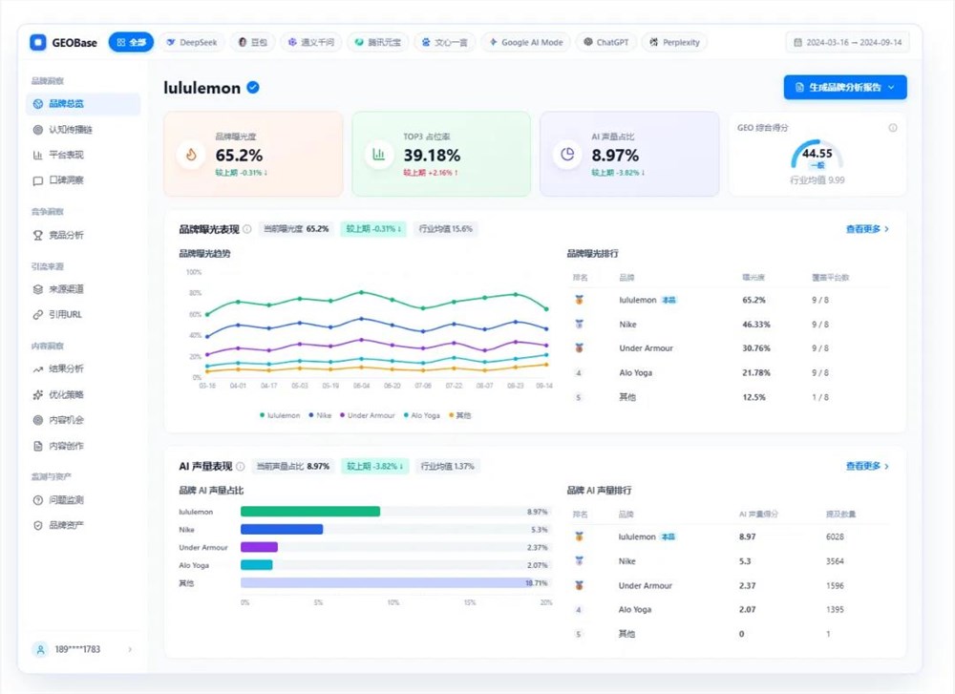The width and height of the screenshot is (955, 694).
Task: Open the 品牌曝光度 65.2% card
Action: click(253, 154)
